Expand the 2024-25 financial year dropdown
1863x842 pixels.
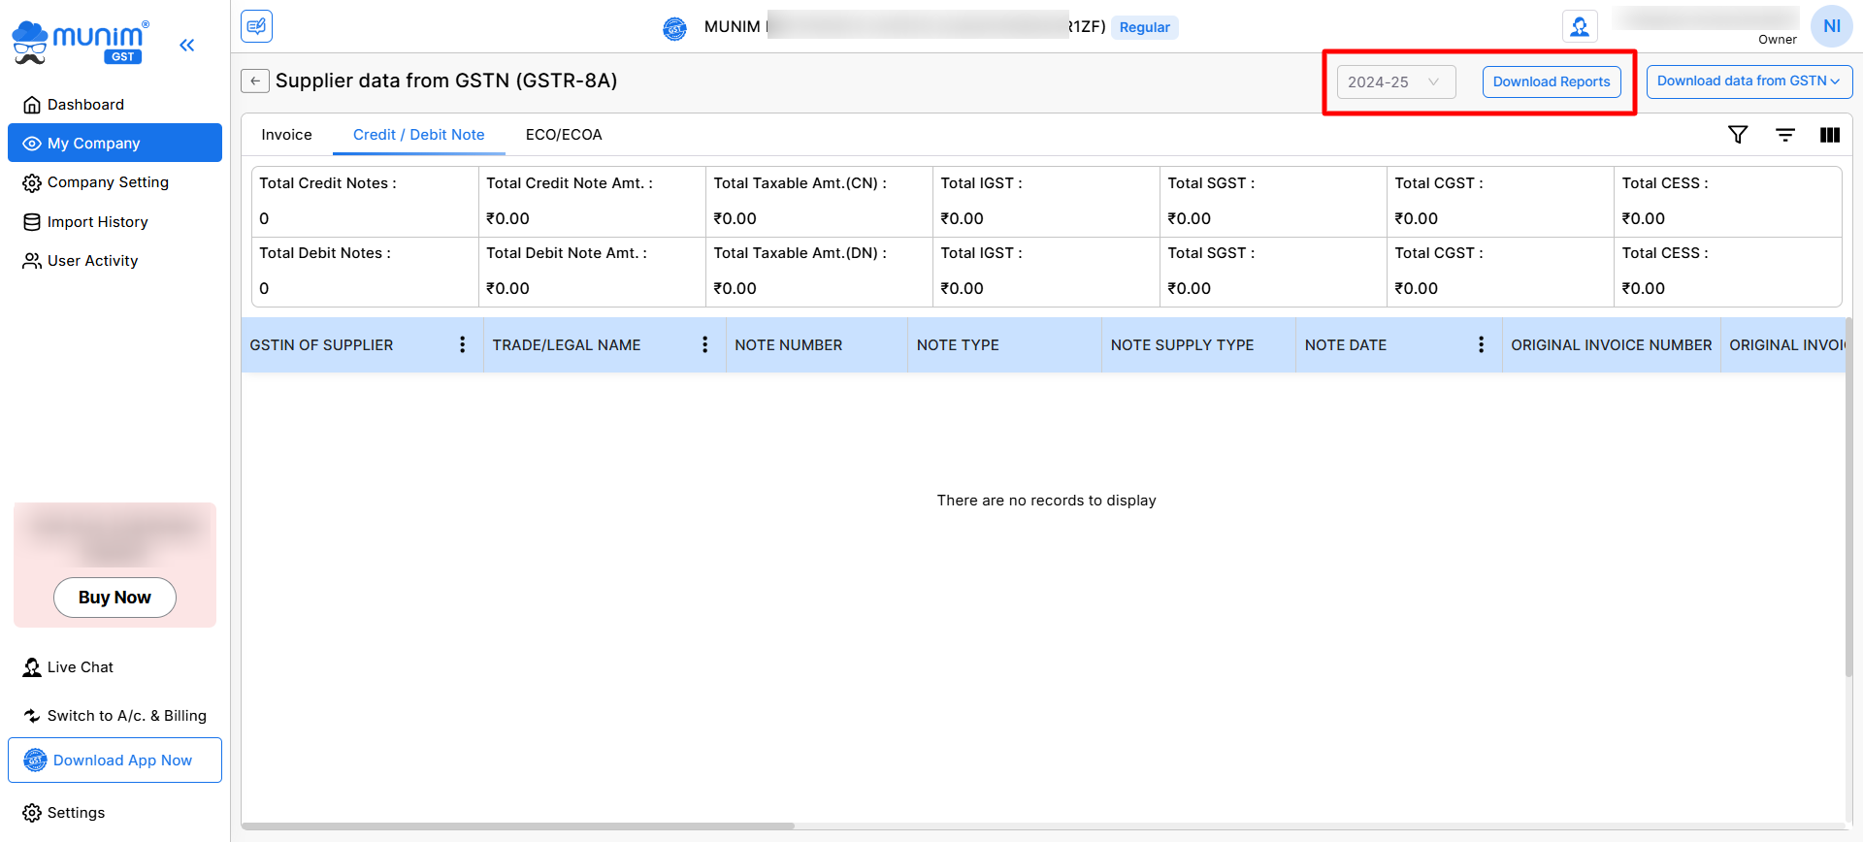(1395, 82)
